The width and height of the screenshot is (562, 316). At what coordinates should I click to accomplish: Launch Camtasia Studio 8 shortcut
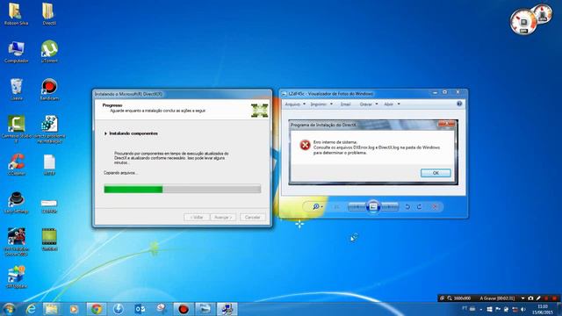click(x=16, y=128)
